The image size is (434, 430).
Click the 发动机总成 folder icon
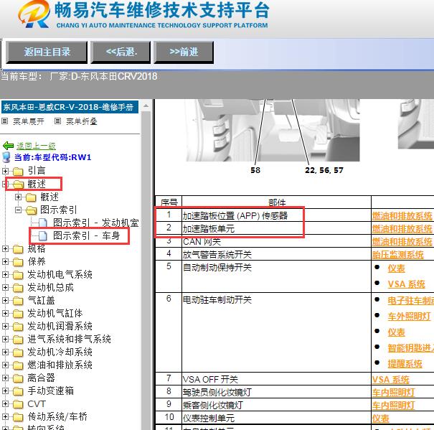pos(18,288)
